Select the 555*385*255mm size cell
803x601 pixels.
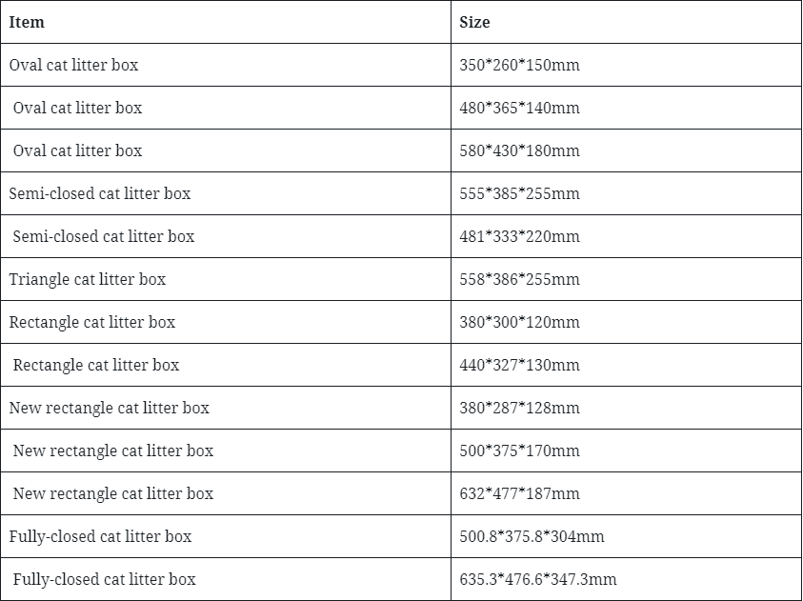[x=519, y=193]
